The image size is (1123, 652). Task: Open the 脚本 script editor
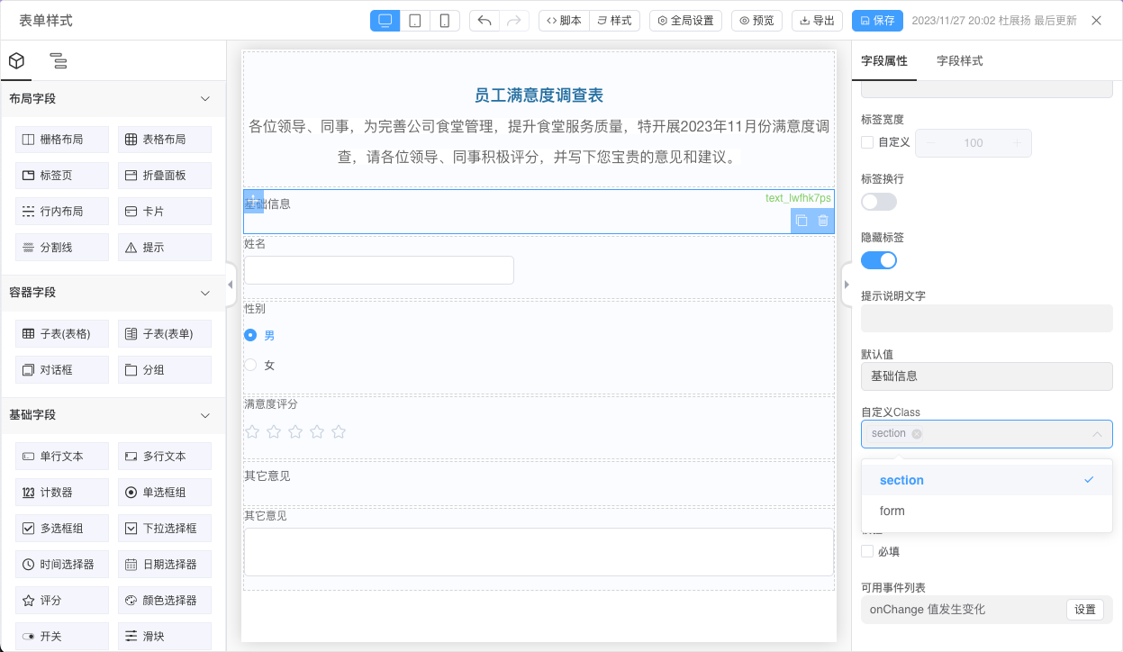pos(563,20)
